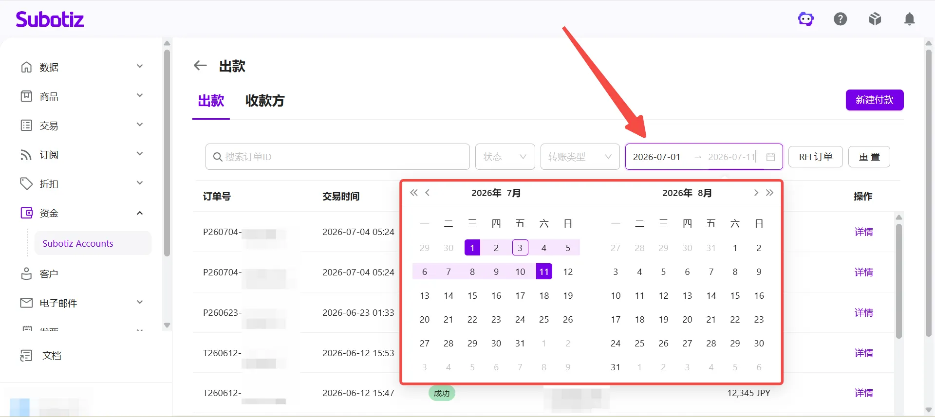Click the Subotiz logo
Image resolution: width=935 pixels, height=417 pixels.
(x=50, y=19)
